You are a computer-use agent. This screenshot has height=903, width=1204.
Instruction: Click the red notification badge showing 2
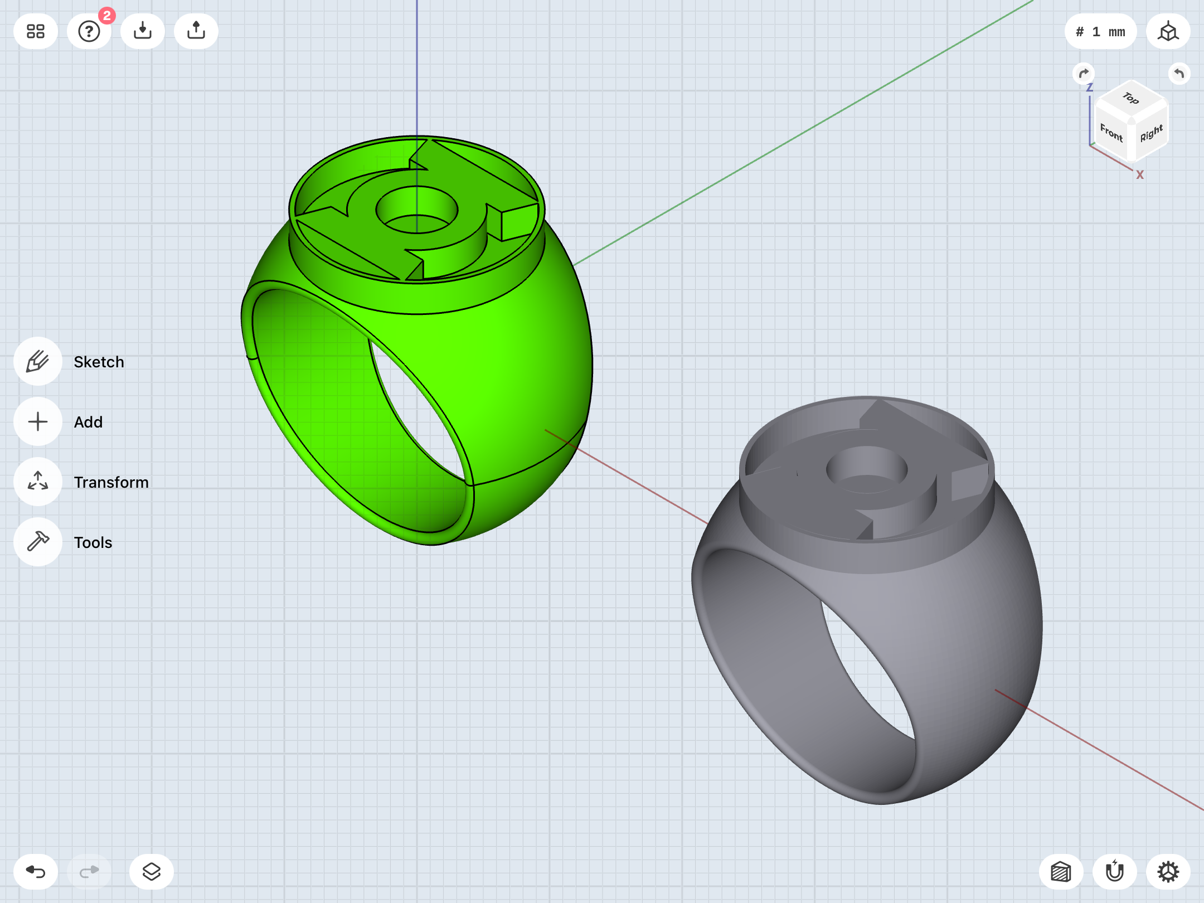pyautogui.click(x=107, y=16)
